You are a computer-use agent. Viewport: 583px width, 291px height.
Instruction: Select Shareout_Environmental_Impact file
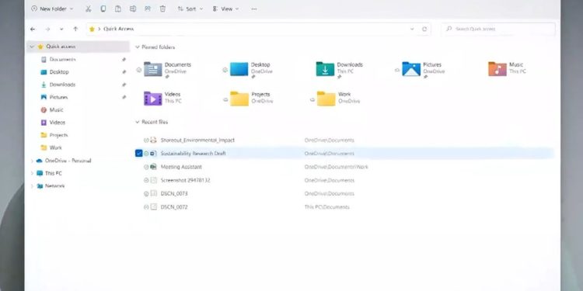[197, 140]
